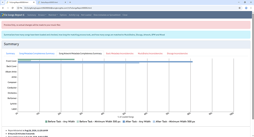Go back with browser back arrow
254x137 pixels.
click(x=3, y=8)
